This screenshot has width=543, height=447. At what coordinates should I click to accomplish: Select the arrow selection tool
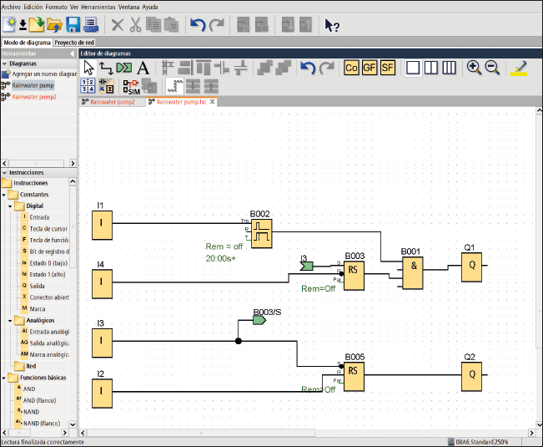pyautogui.click(x=88, y=68)
